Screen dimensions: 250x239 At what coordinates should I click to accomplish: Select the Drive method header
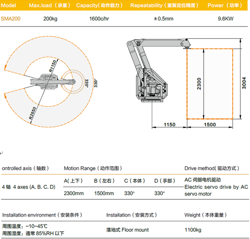click(x=212, y=168)
